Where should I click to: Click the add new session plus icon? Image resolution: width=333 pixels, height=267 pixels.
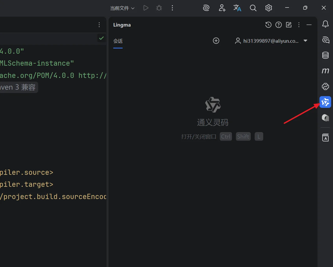216,41
